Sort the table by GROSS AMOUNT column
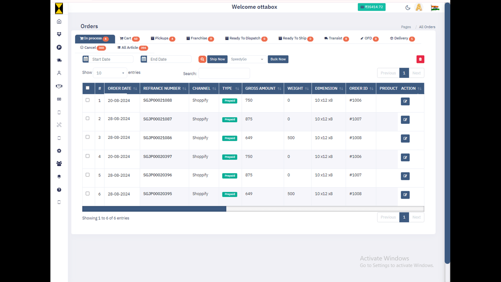Screen dimensions: 501x282 [x=261, y=88]
